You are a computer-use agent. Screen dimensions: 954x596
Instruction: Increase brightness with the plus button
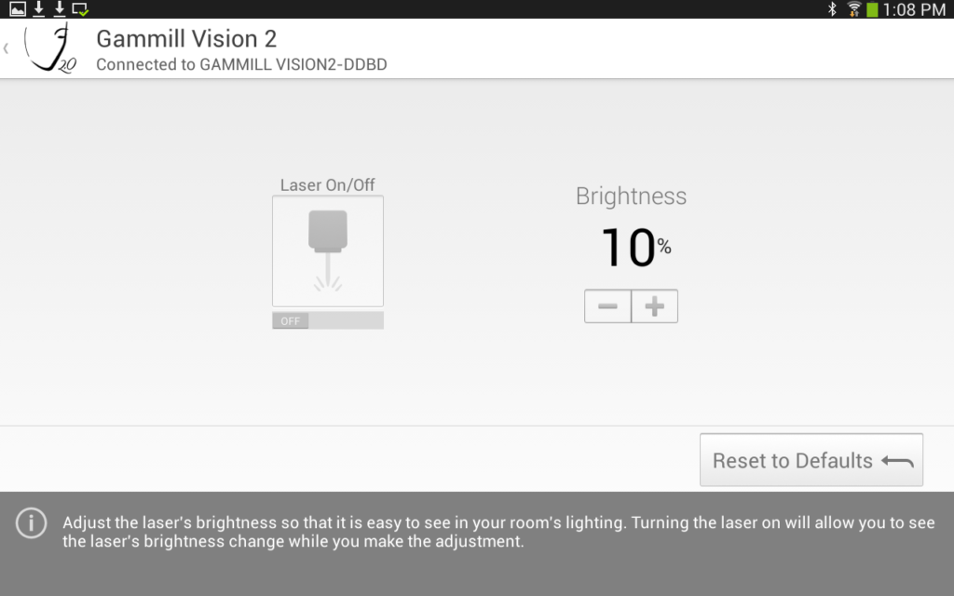(654, 305)
